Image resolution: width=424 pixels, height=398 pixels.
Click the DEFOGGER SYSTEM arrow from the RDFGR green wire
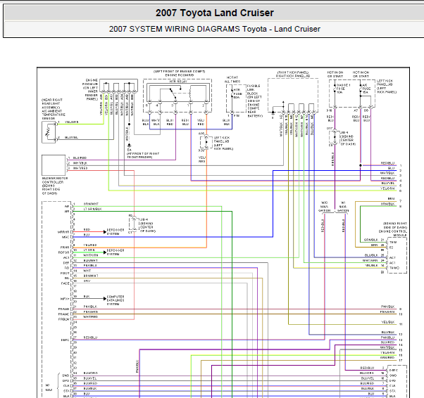point(105,252)
